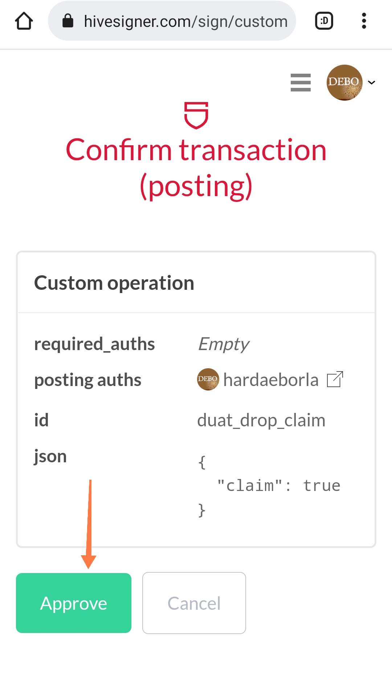Image resolution: width=392 pixels, height=686 pixels.
Task: Approve the custom operation transaction
Action: click(74, 603)
